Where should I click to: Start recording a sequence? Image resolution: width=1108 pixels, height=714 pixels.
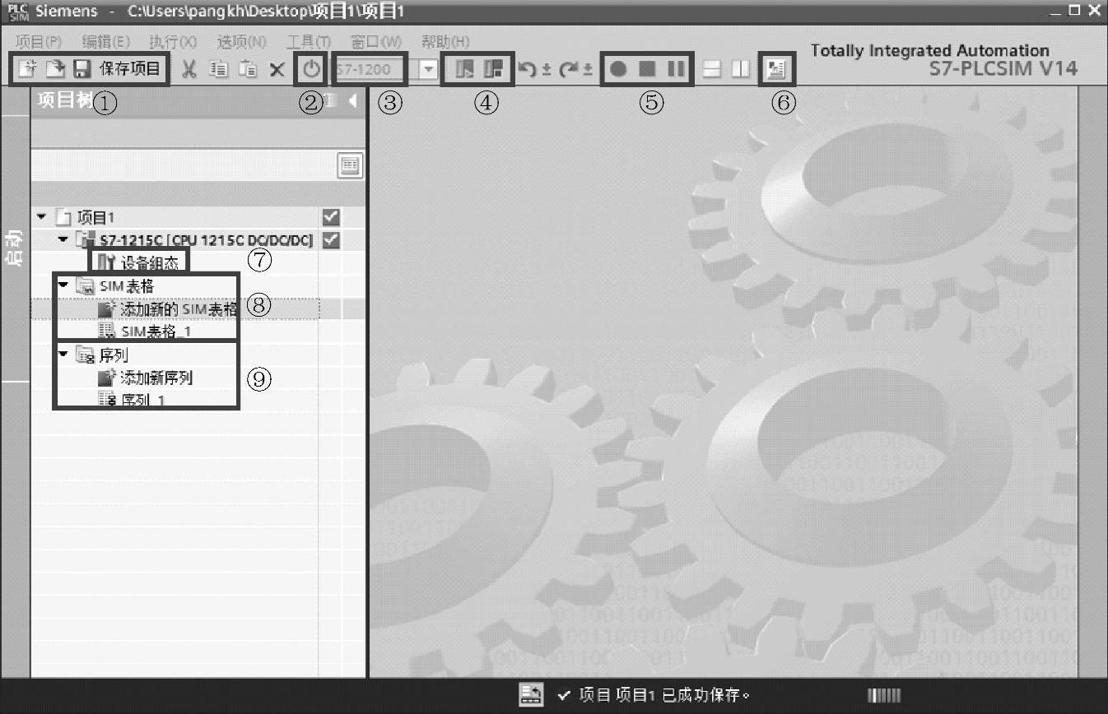point(618,69)
